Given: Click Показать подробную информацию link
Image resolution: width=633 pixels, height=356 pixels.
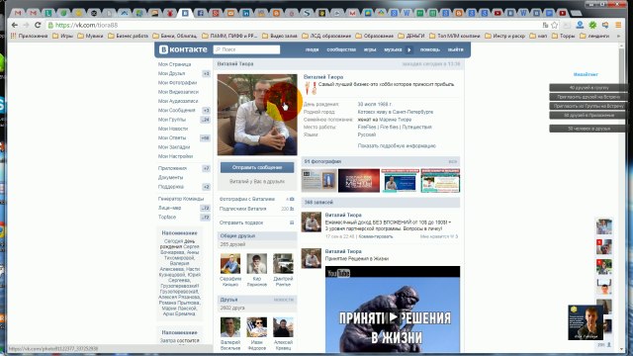Looking at the screenshot, I should (x=397, y=145).
